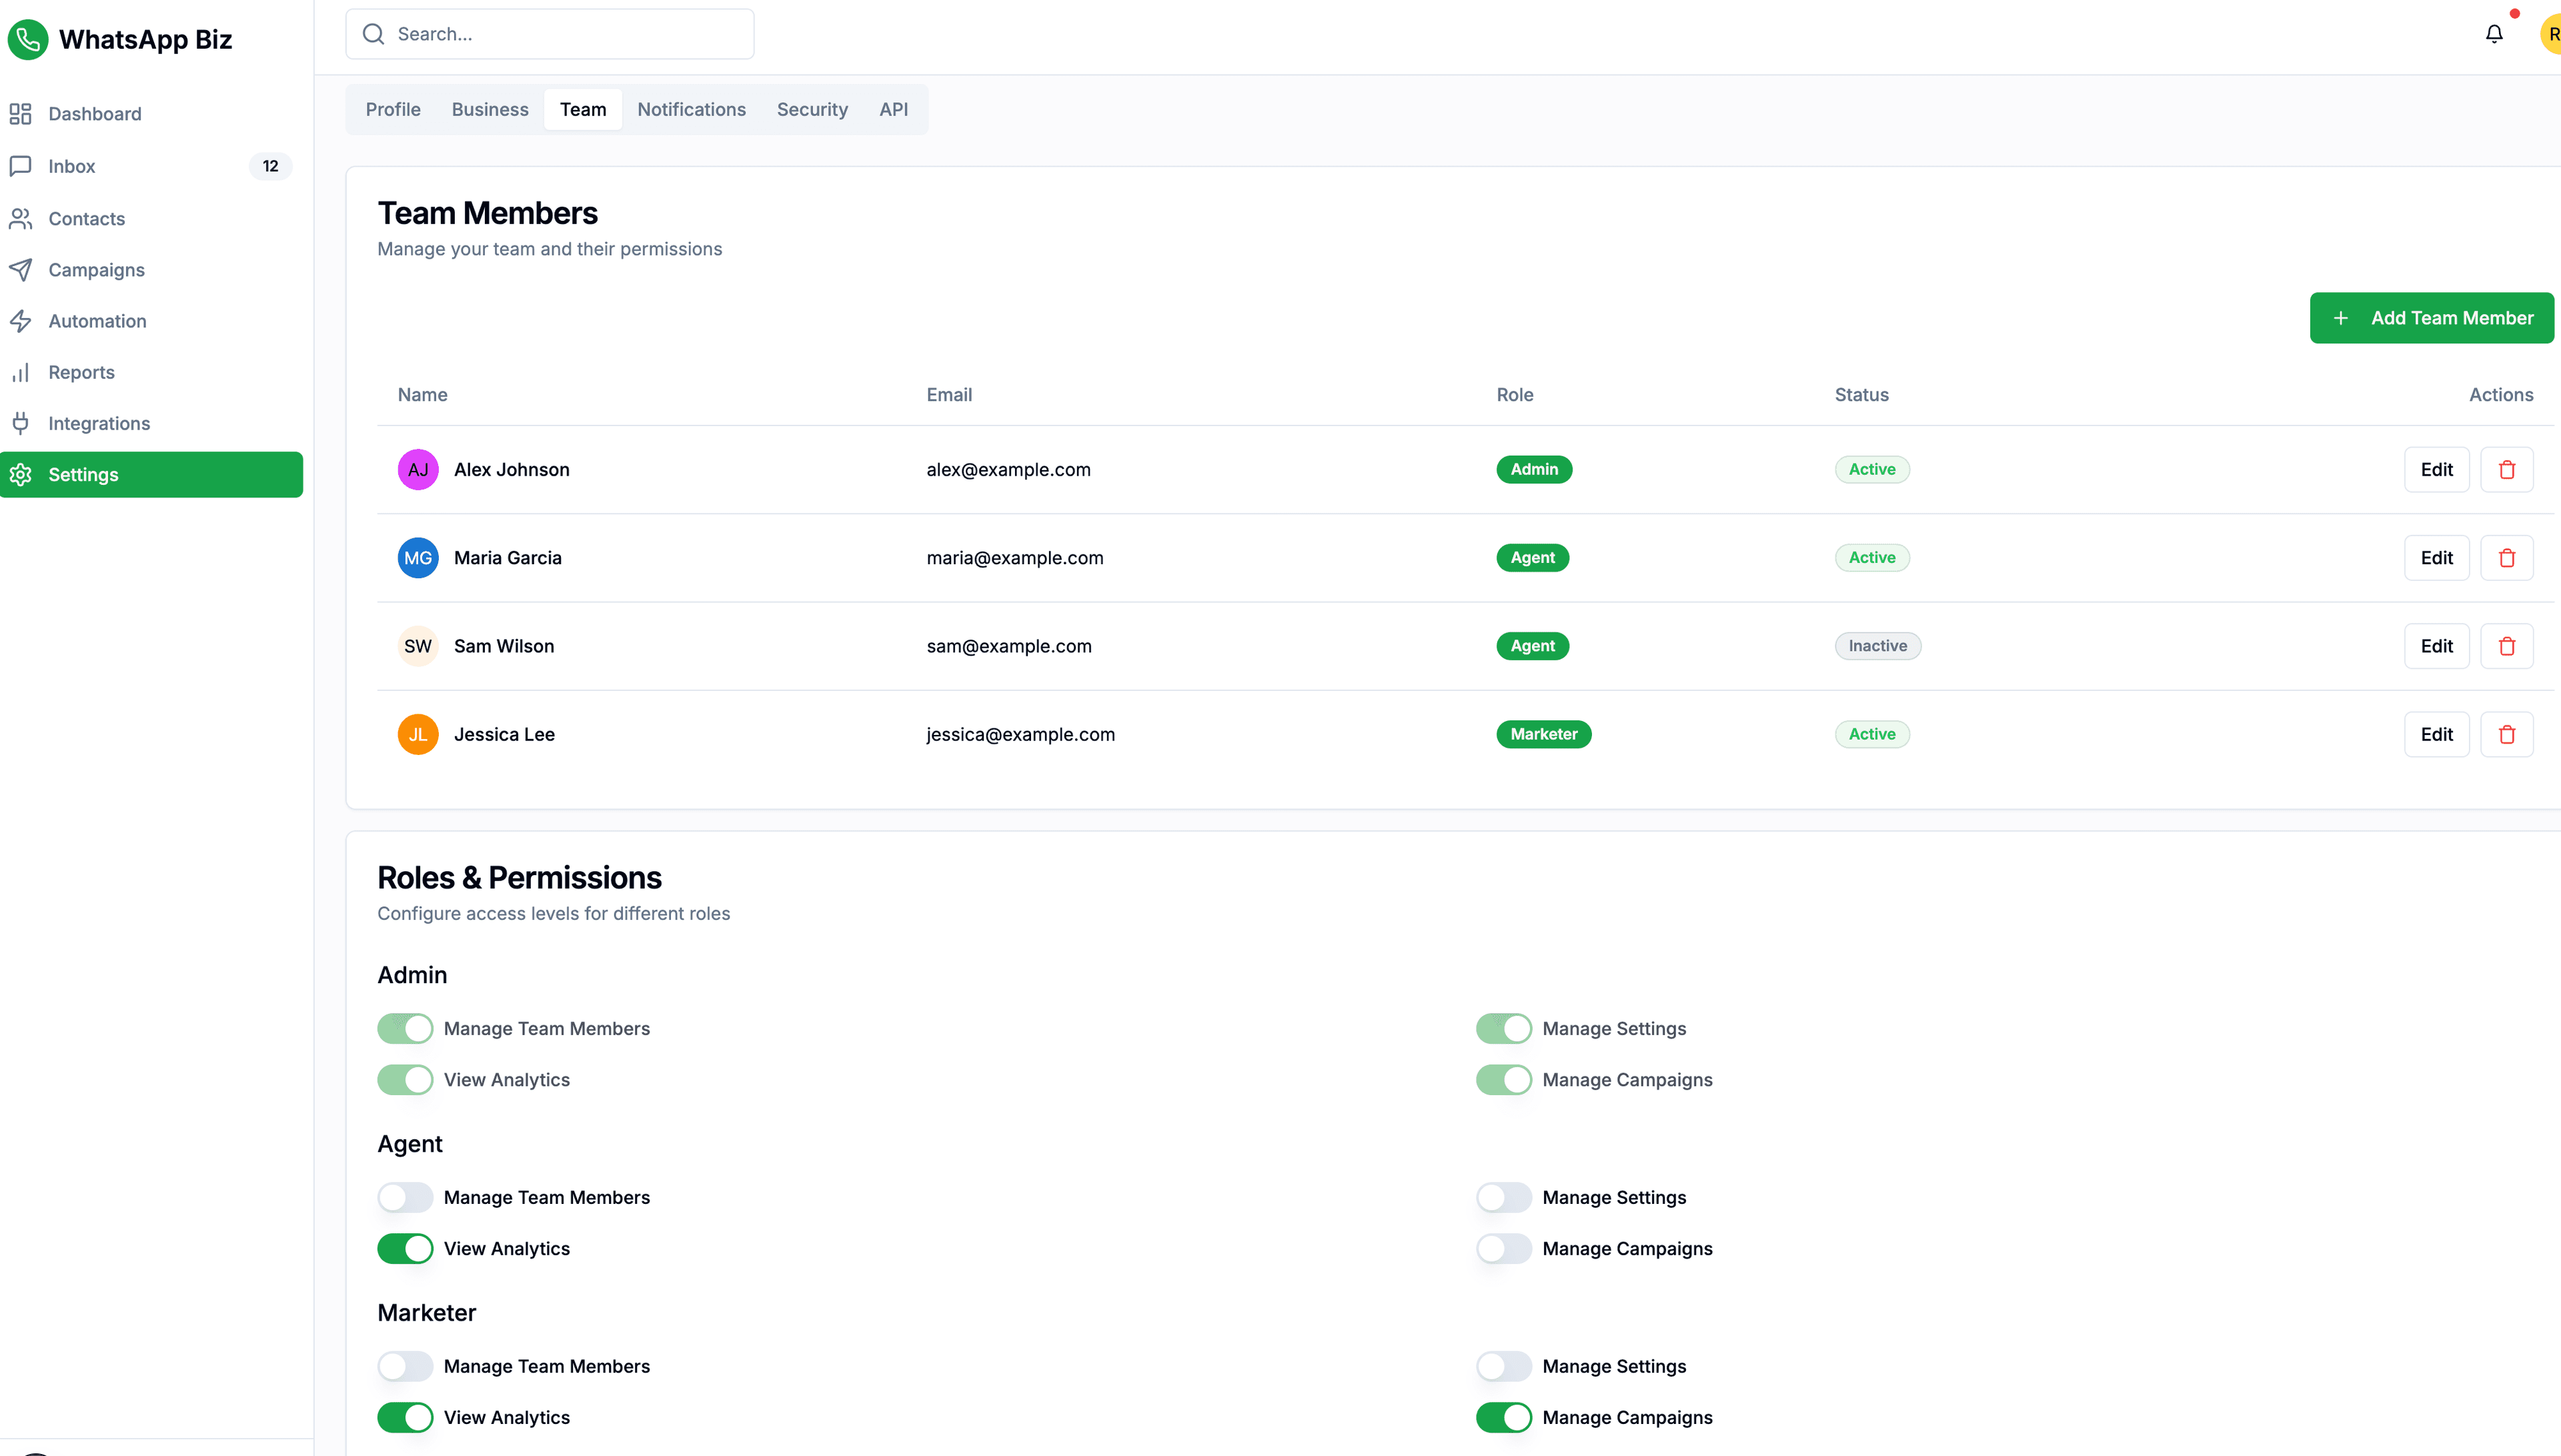Disable Marketer View Analytics switch
The width and height of the screenshot is (2561, 1456).
(x=405, y=1418)
